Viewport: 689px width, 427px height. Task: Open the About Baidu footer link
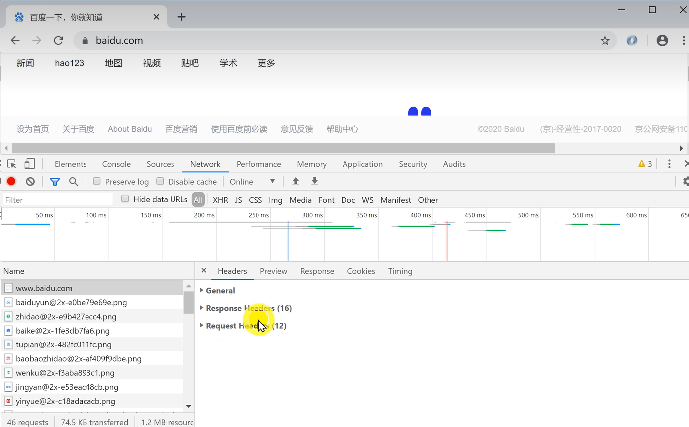click(x=130, y=129)
